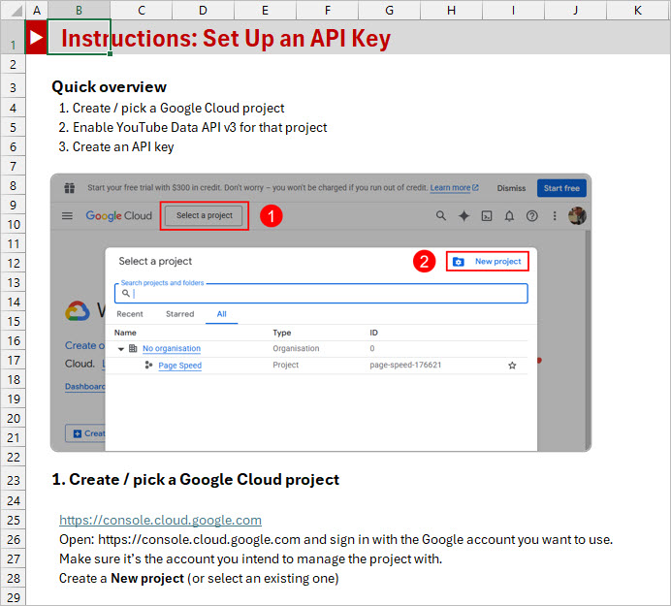Open the three-dot more options menu

[555, 215]
